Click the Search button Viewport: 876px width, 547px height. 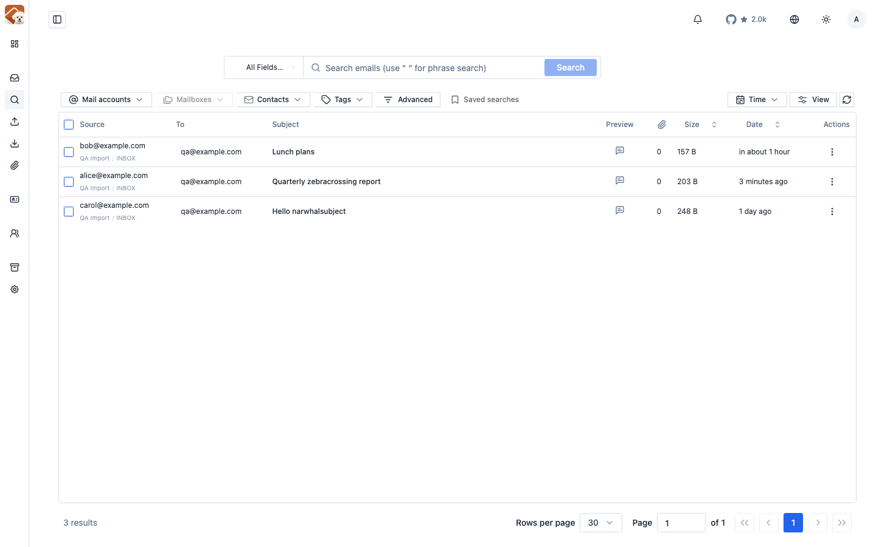click(571, 67)
